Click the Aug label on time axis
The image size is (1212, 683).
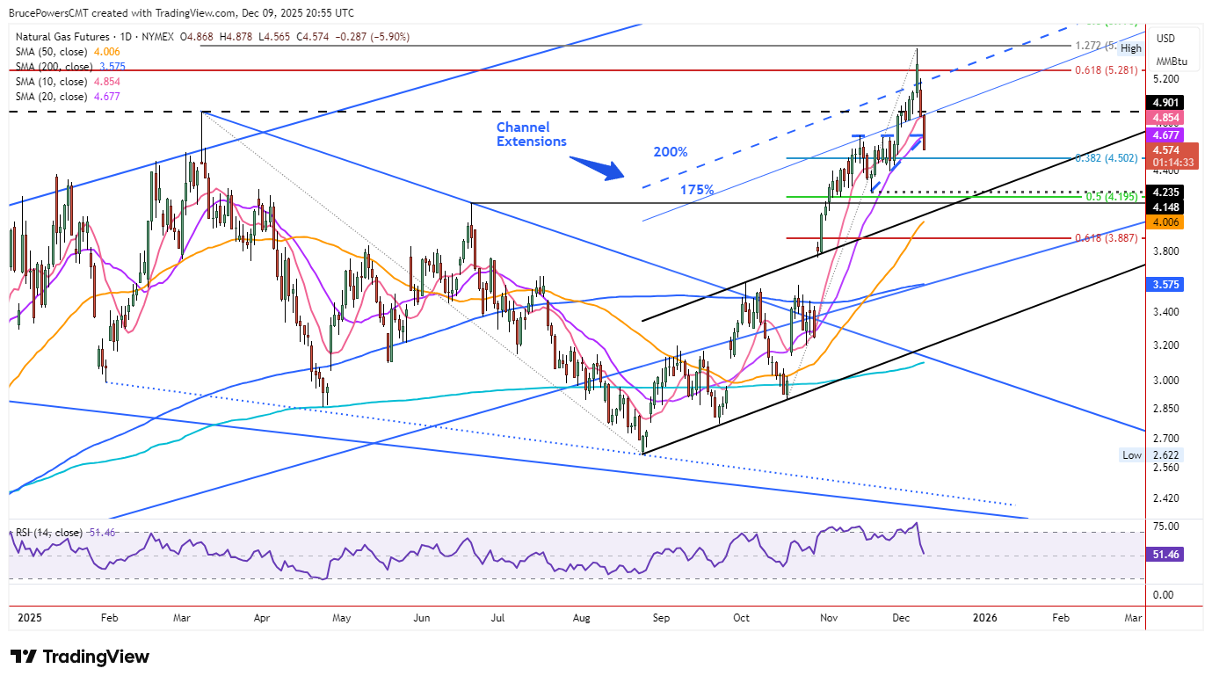coord(581,618)
